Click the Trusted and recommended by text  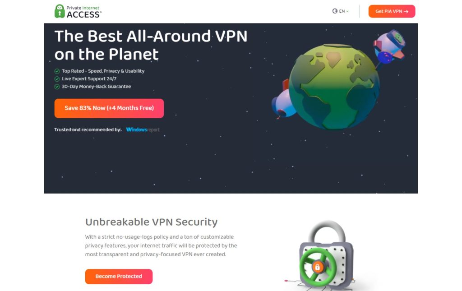[88, 129]
